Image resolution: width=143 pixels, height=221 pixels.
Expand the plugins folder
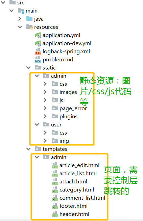tap(45, 116)
